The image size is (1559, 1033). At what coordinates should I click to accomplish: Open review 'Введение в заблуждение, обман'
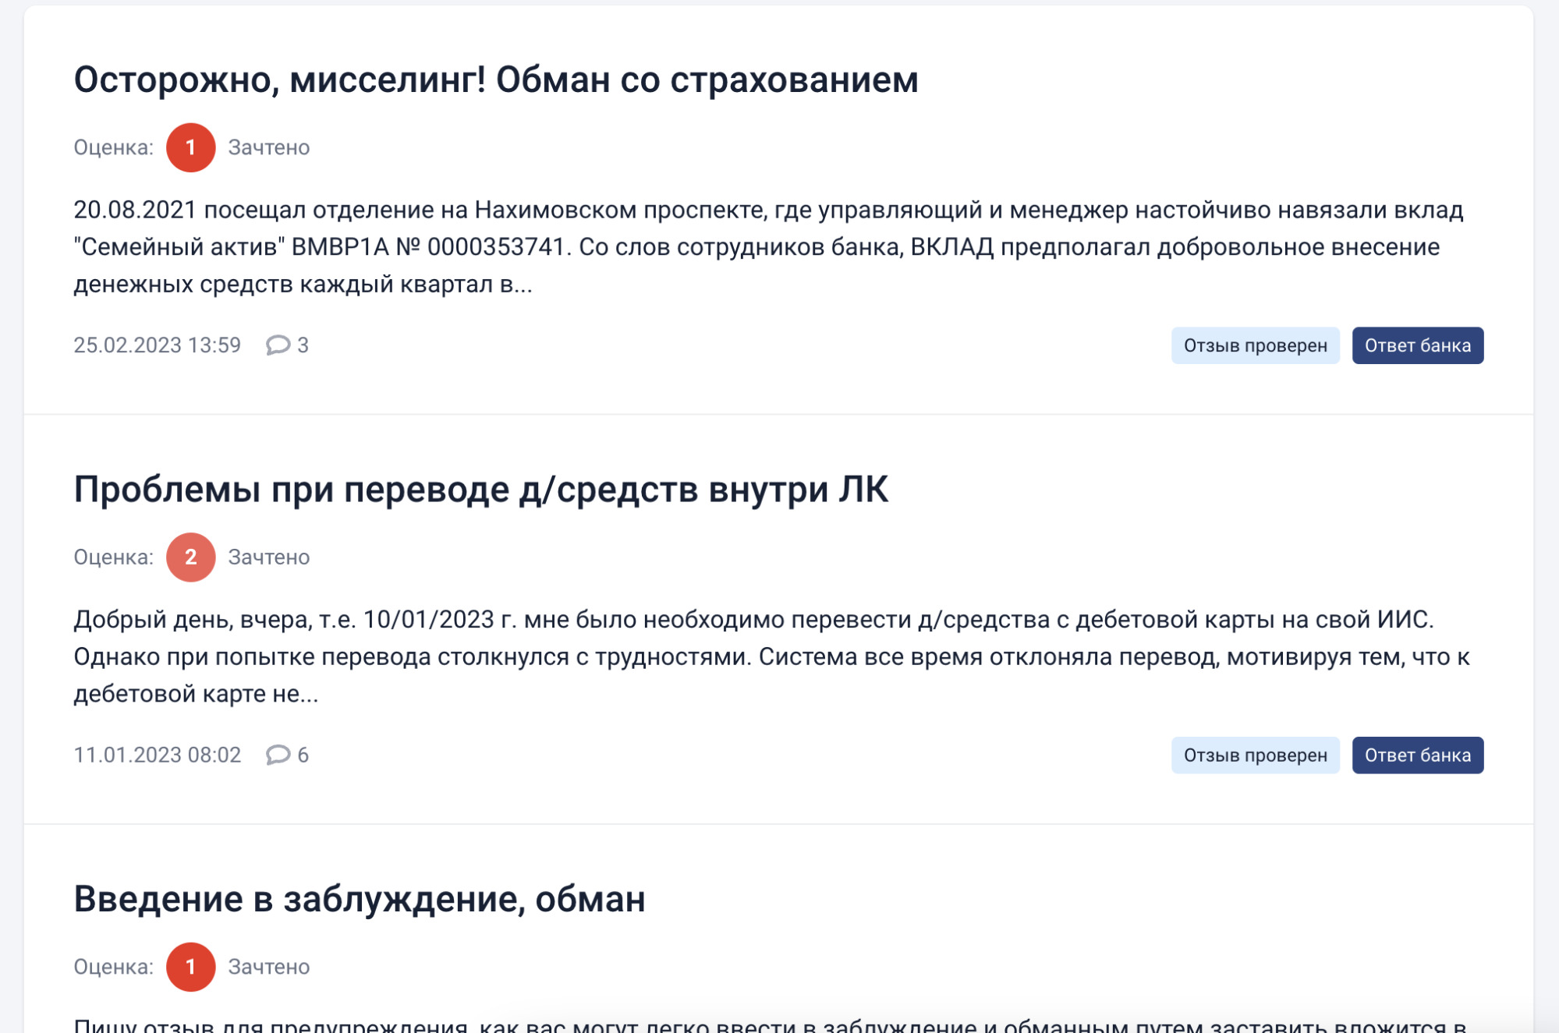coord(360,899)
